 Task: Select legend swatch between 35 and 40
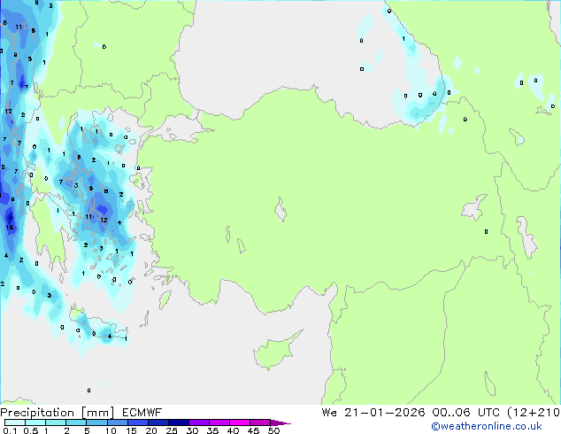(219, 422)
